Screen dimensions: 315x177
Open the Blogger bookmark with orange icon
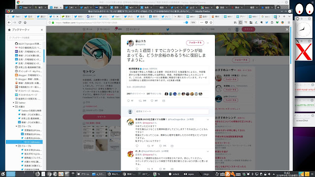tap(29, 75)
